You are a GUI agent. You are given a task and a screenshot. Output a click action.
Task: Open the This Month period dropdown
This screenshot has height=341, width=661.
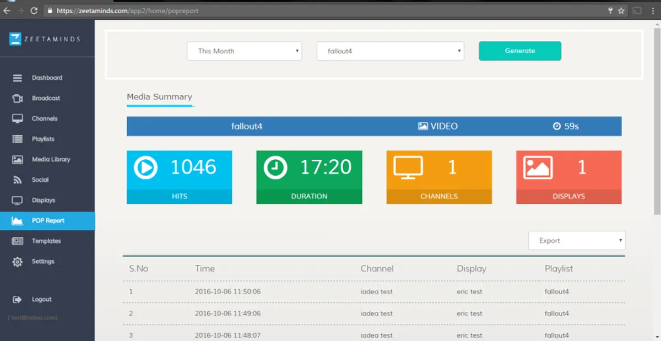(x=245, y=51)
